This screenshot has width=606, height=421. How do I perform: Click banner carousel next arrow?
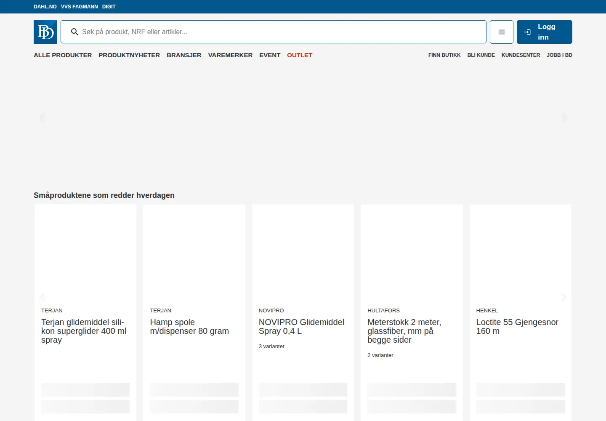pos(564,117)
